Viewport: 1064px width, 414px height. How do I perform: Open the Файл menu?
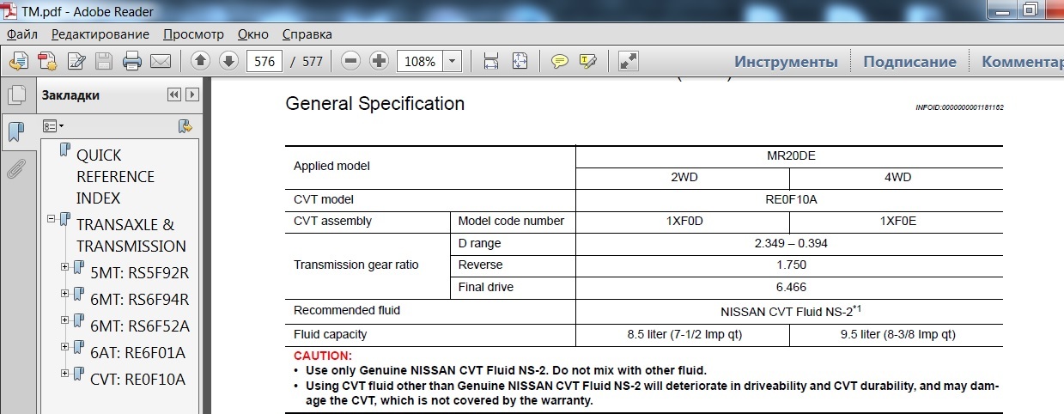pyautogui.click(x=22, y=34)
